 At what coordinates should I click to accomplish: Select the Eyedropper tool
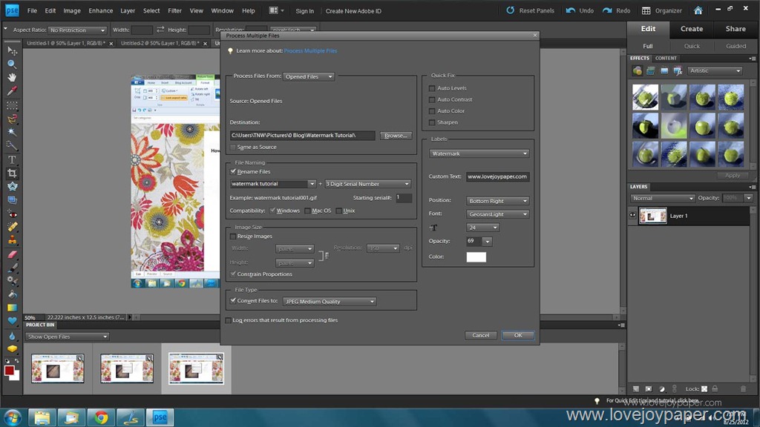pos(12,91)
